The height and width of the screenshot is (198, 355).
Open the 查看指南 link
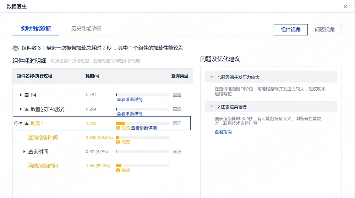pyautogui.click(x=223, y=132)
